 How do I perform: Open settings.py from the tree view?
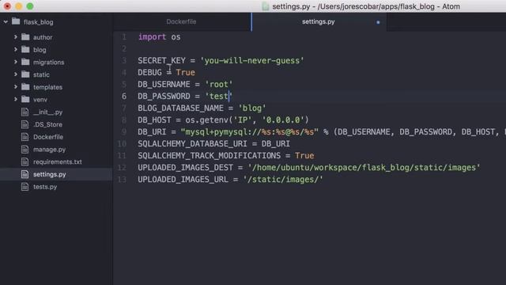(x=49, y=174)
